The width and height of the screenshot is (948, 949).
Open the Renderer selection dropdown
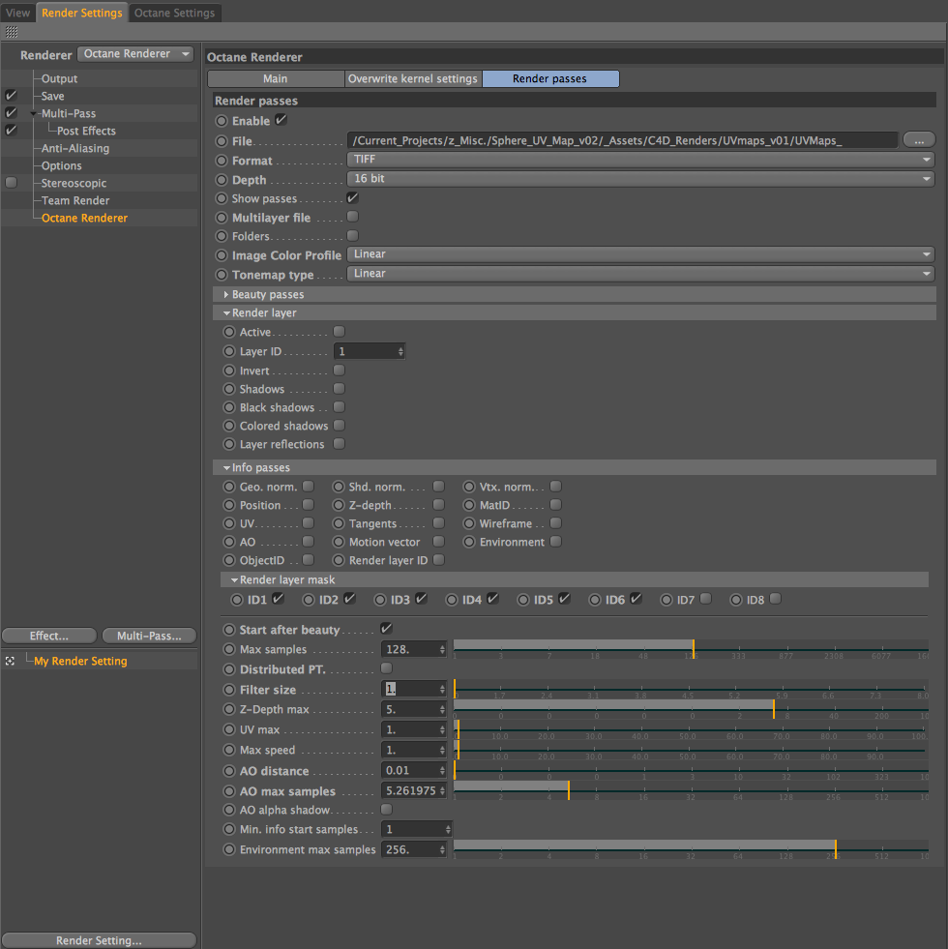[x=135, y=54]
